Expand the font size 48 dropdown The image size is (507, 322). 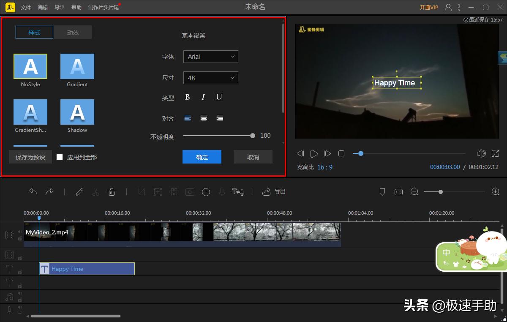(x=210, y=78)
